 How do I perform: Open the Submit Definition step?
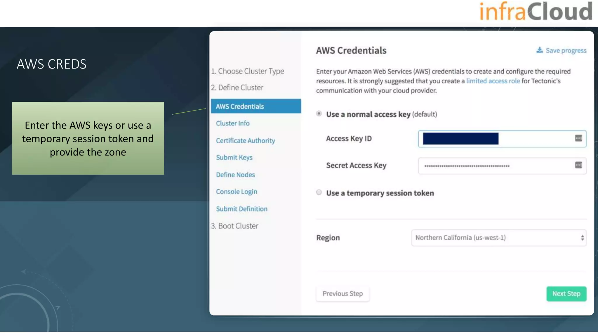[x=242, y=209]
